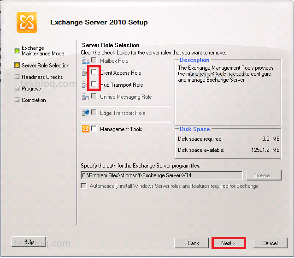This screenshot has height=258, width=294.
Task: Click the Hub Transport Role icon
Action: click(x=84, y=84)
